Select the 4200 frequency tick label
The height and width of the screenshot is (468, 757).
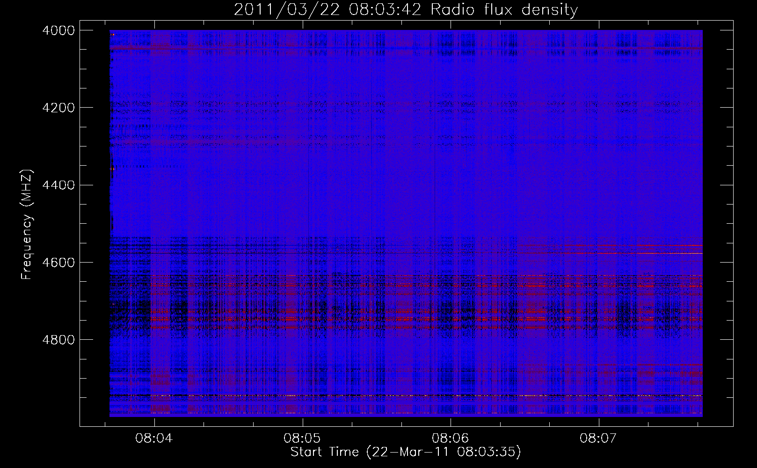(x=58, y=108)
